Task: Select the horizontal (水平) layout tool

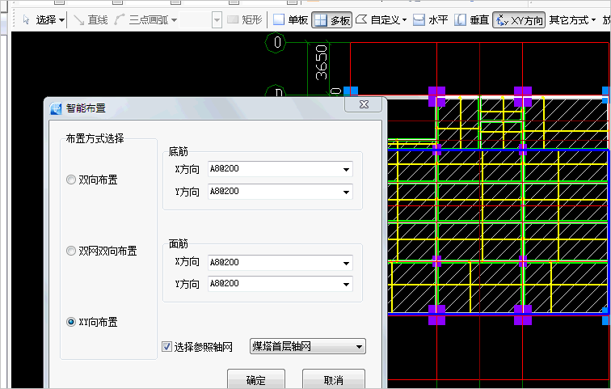Action: pos(431,19)
